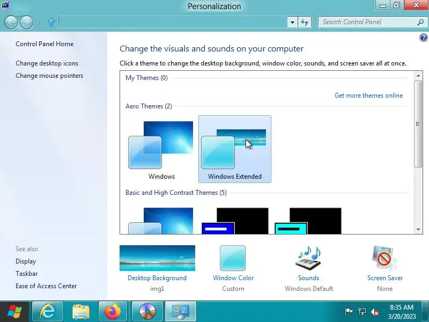Screen dimensions: 429x322
Task: Click the theme list scrollbar thumb
Action: coord(418,124)
